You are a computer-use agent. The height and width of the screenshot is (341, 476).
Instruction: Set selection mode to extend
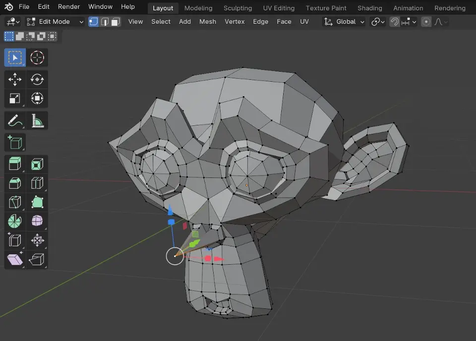click(20, 36)
